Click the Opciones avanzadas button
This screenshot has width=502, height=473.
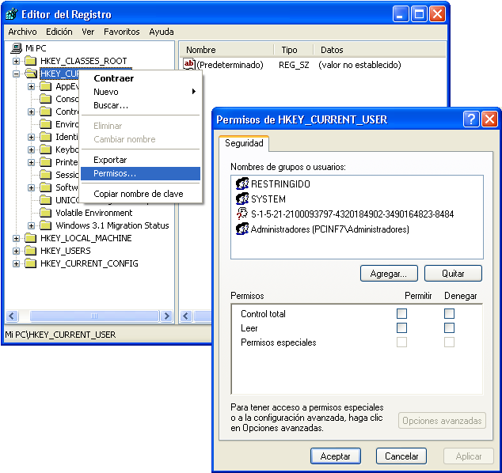click(x=442, y=421)
